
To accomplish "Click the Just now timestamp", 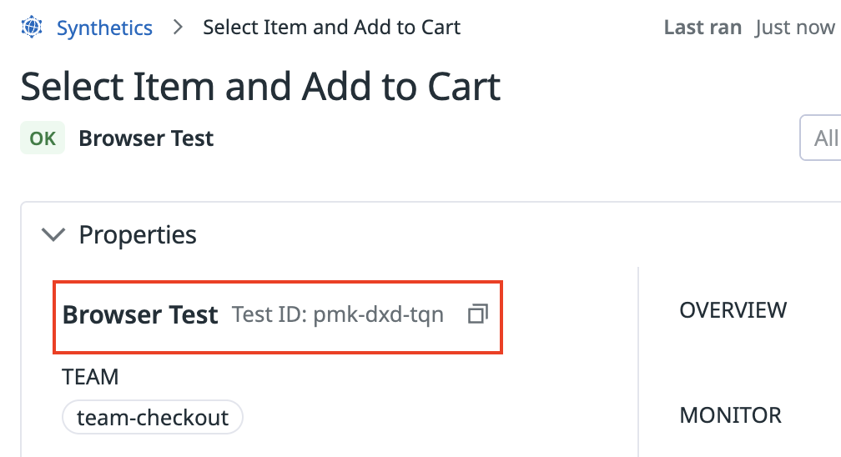I will 795,27.
